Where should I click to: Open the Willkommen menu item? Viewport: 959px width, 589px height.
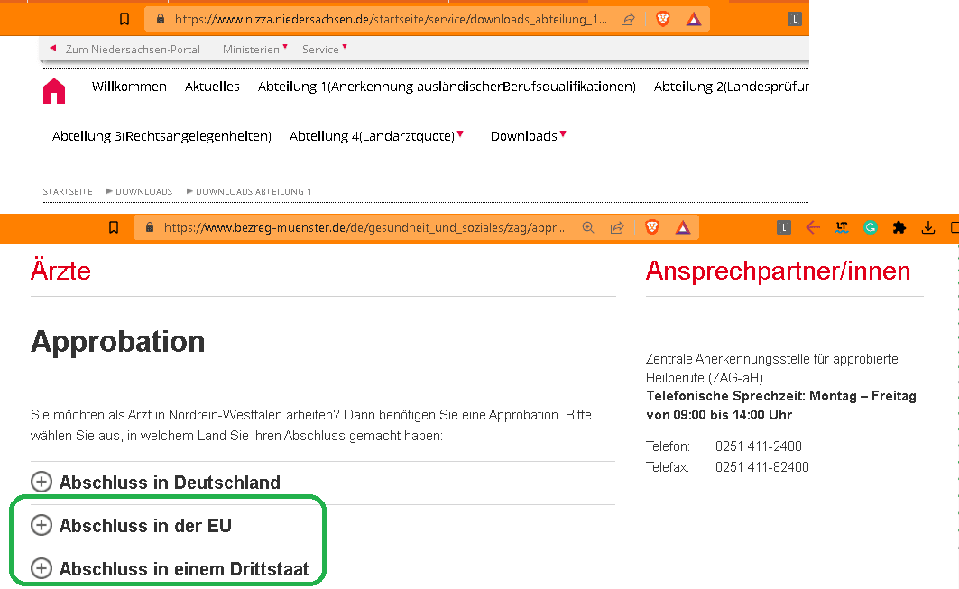pyautogui.click(x=129, y=87)
